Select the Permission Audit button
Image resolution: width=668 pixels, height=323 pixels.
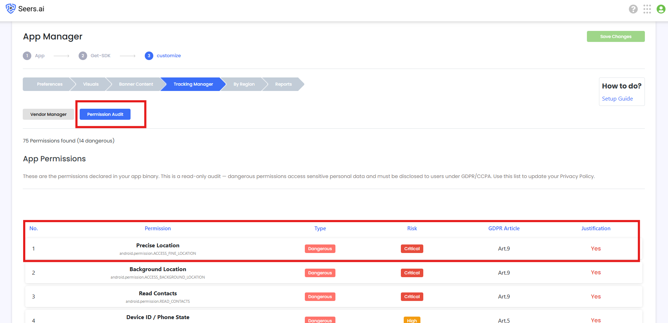(105, 114)
